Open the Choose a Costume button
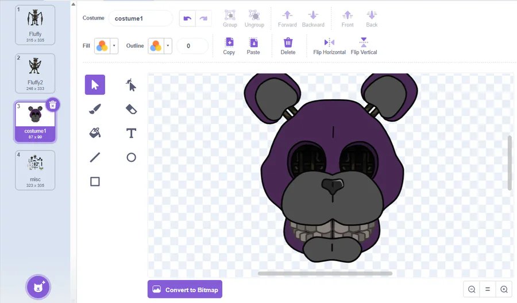The height and width of the screenshot is (303, 517). coord(38,287)
